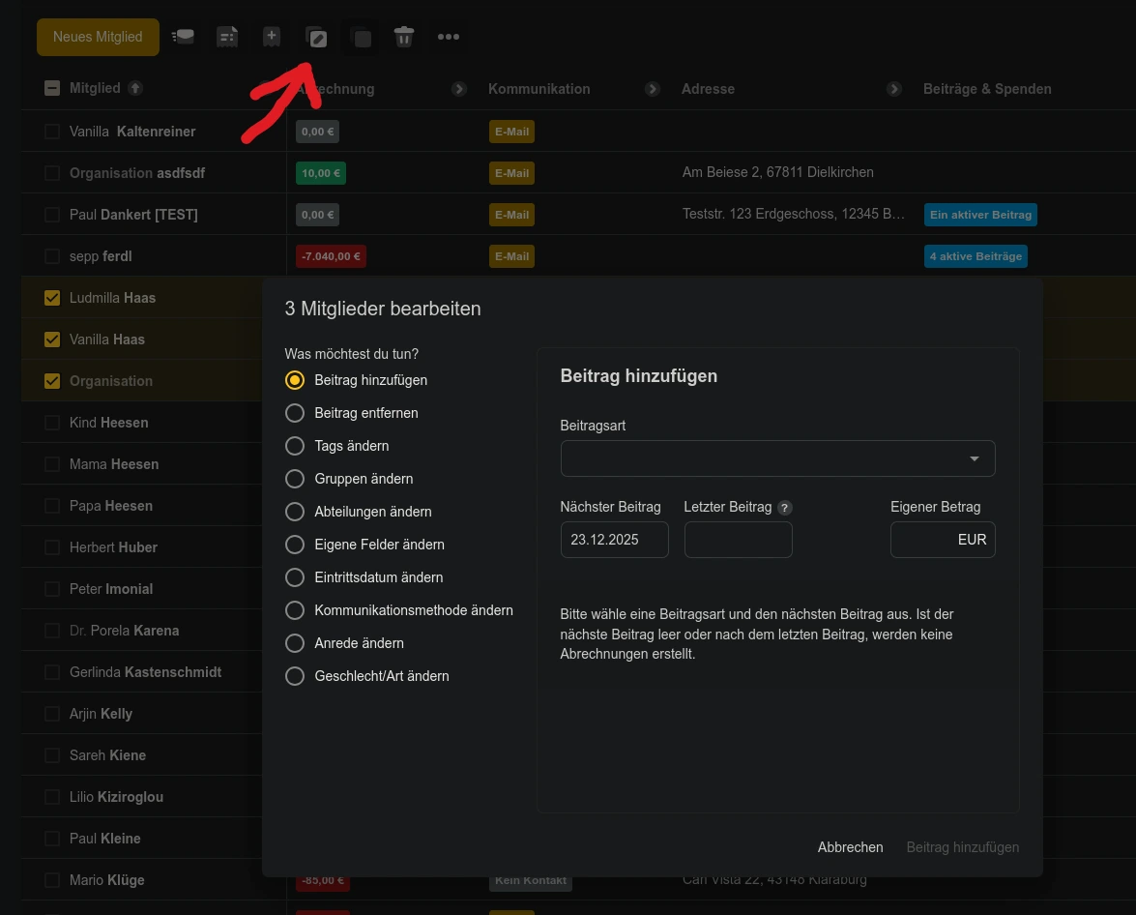The height and width of the screenshot is (915, 1136).
Task: Click the trash delete icon in toolbar
Action: pos(404,38)
